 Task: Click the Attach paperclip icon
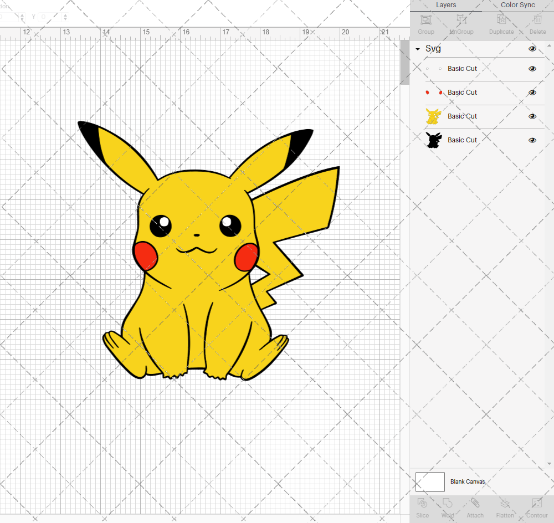coord(475,503)
